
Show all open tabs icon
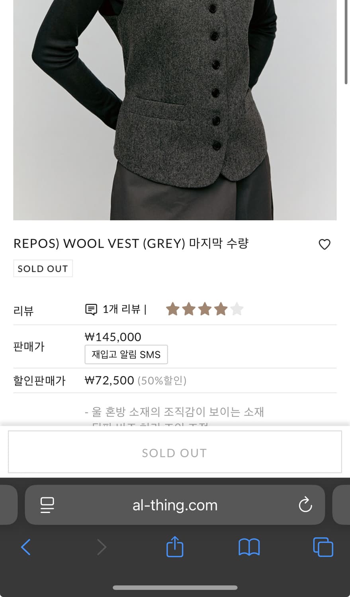pyautogui.click(x=323, y=547)
